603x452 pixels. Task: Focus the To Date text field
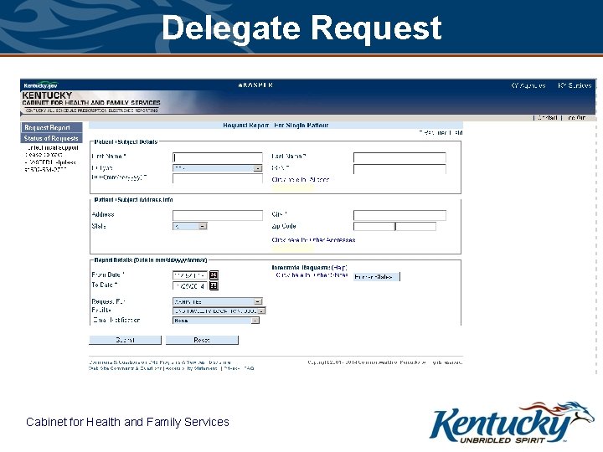[x=190, y=286]
